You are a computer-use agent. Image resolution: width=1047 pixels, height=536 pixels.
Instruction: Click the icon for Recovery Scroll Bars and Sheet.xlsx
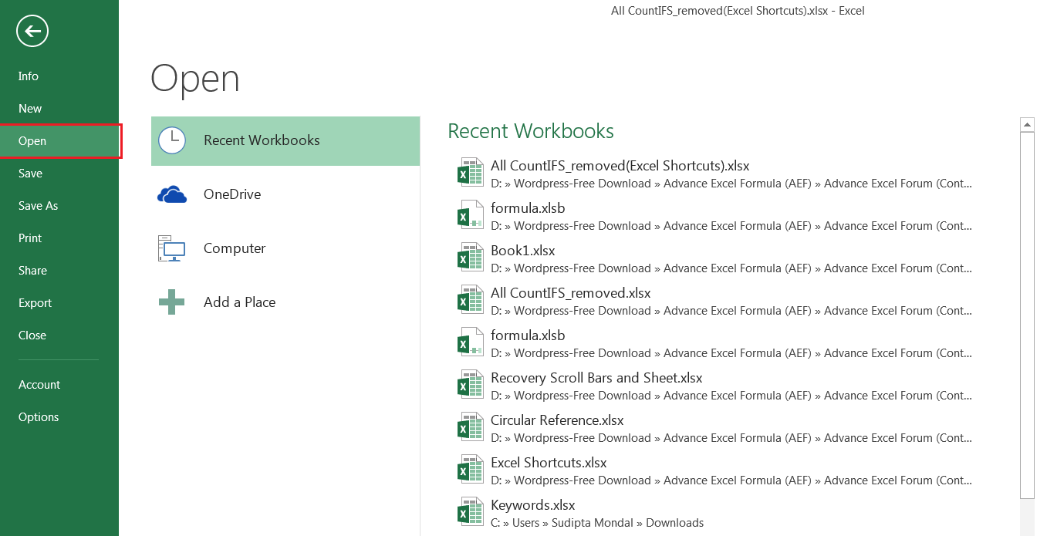coord(471,386)
